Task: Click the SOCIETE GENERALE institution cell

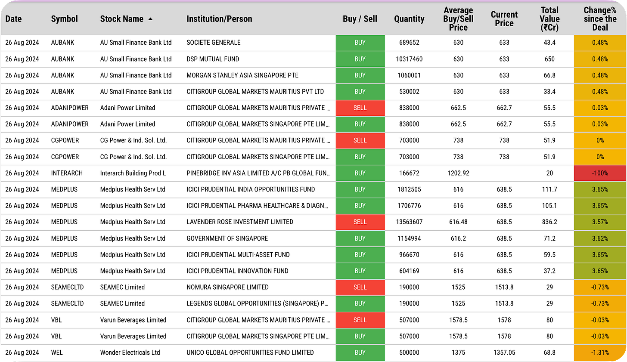Action: (x=214, y=43)
